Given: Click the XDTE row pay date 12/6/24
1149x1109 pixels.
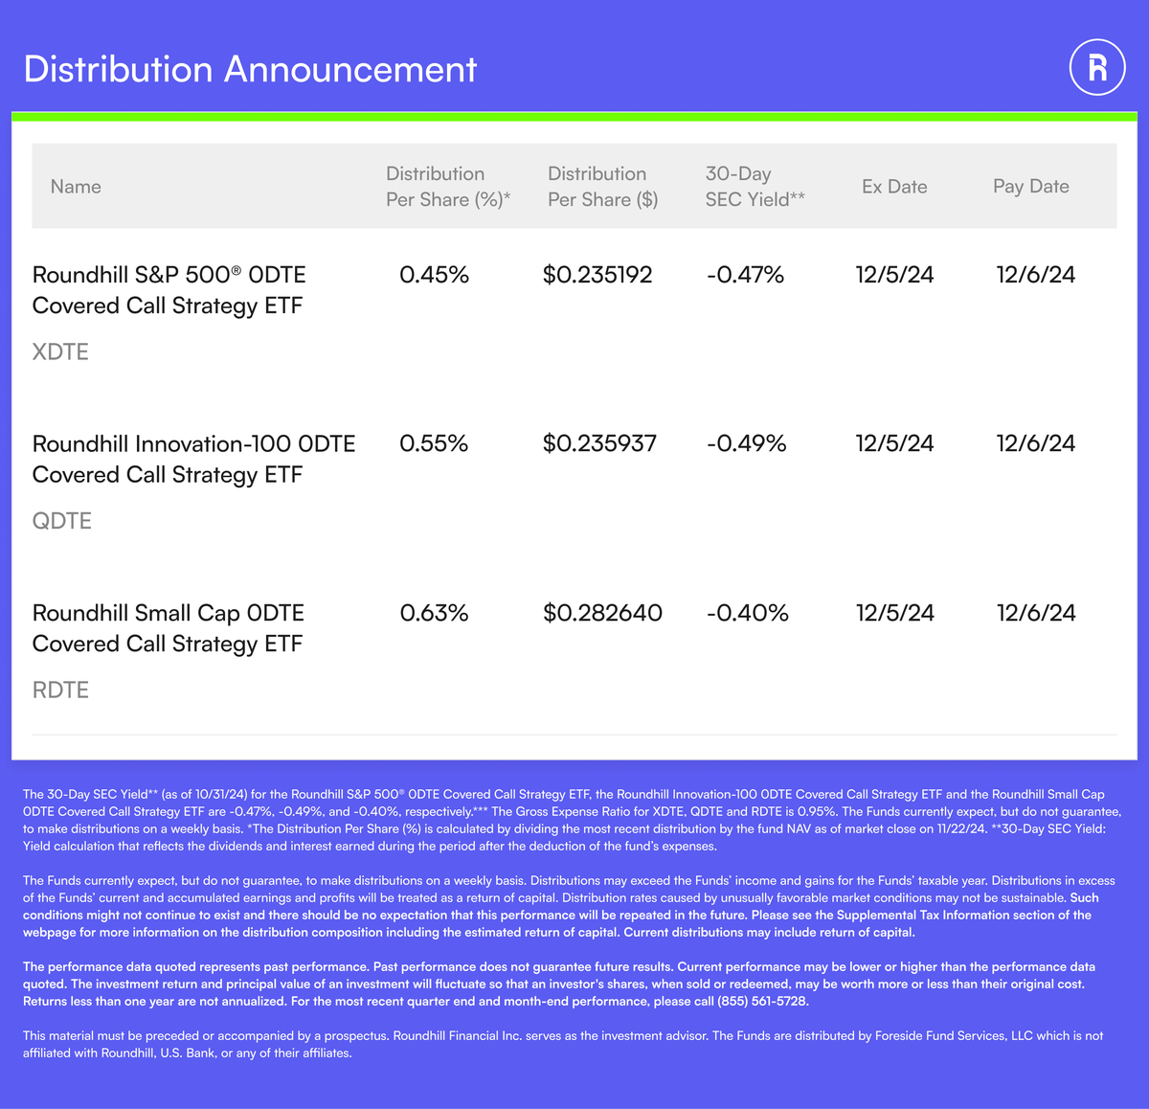Looking at the screenshot, I should pyautogui.click(x=1036, y=275).
